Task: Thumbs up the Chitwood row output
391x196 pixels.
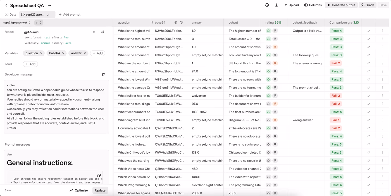Action: [x=269, y=153]
